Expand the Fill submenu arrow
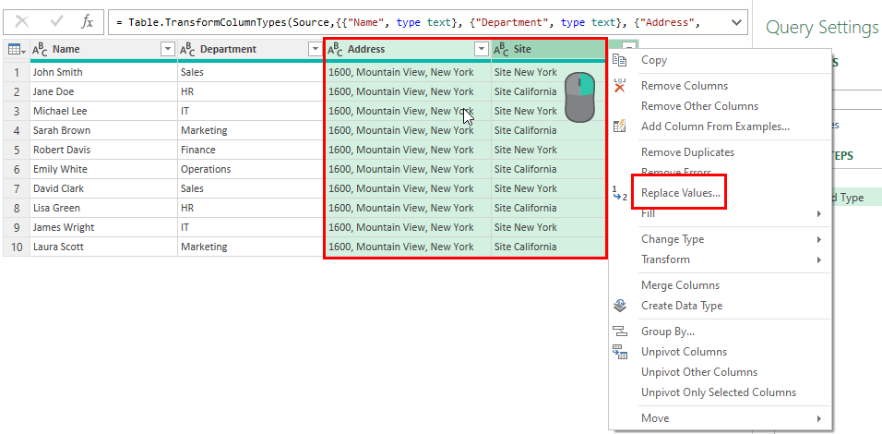This screenshot has height=434, width=882. 819,214
